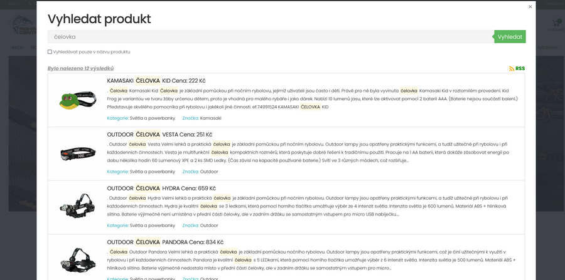Click Outdoor brand link under Hydra

(209, 225)
